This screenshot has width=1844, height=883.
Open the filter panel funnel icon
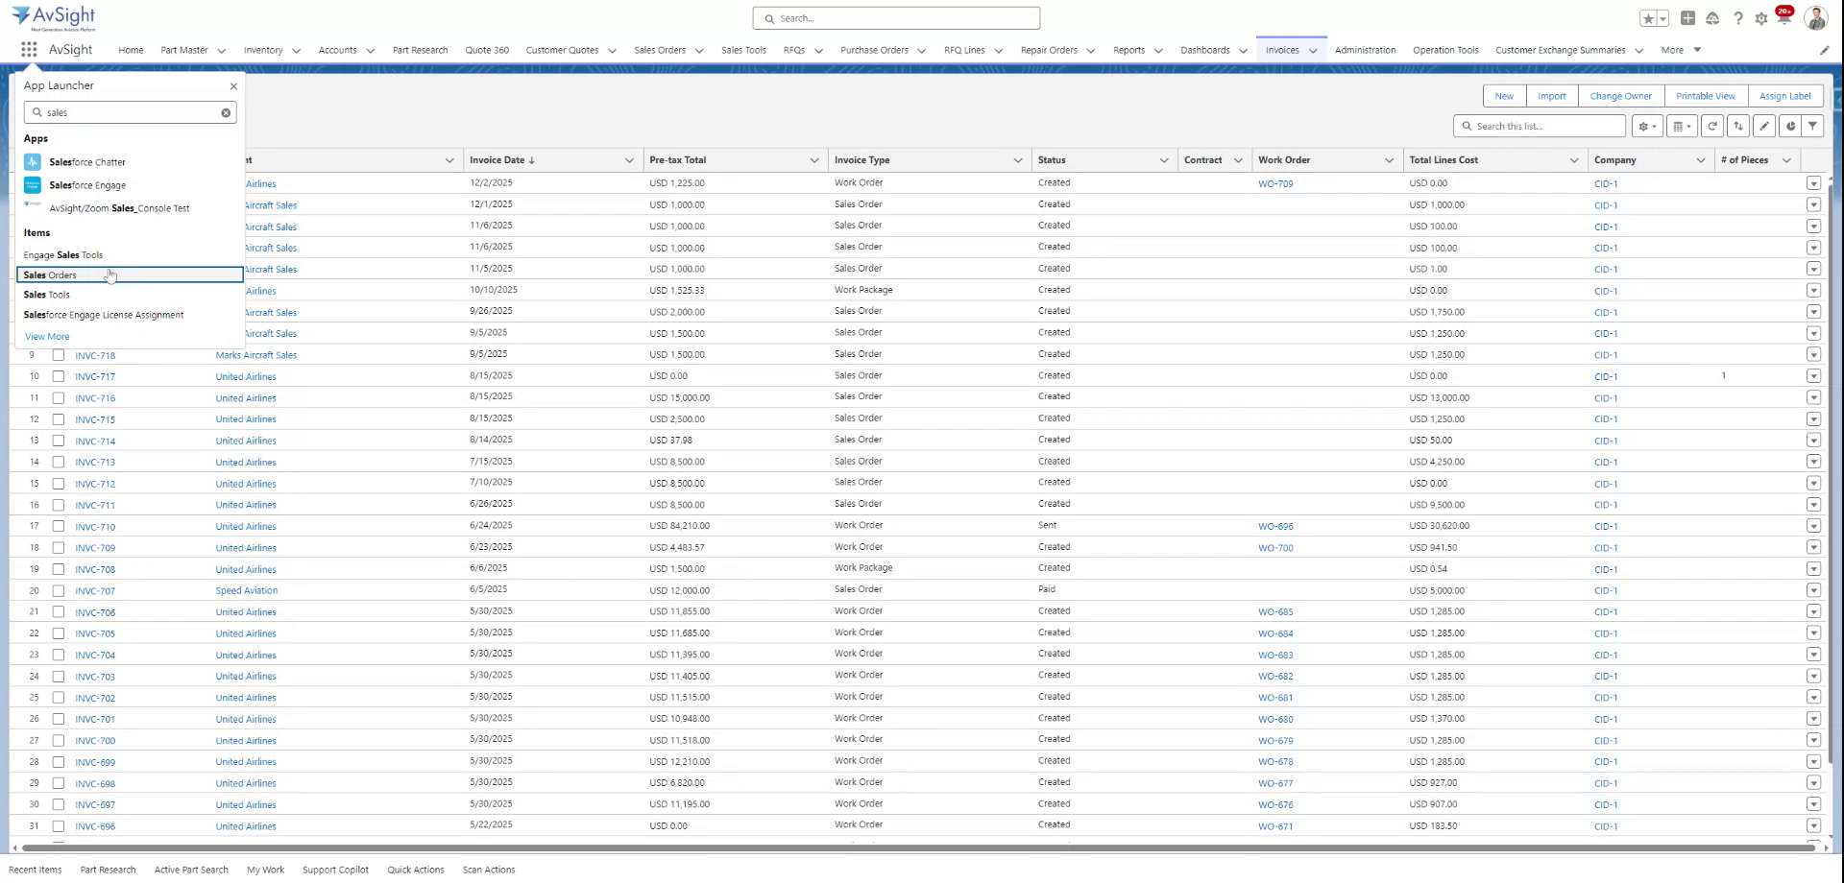(1812, 126)
